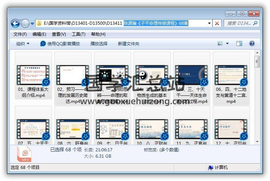
Task: Expand the address bar history dropdown
Action: [x=209, y=23]
